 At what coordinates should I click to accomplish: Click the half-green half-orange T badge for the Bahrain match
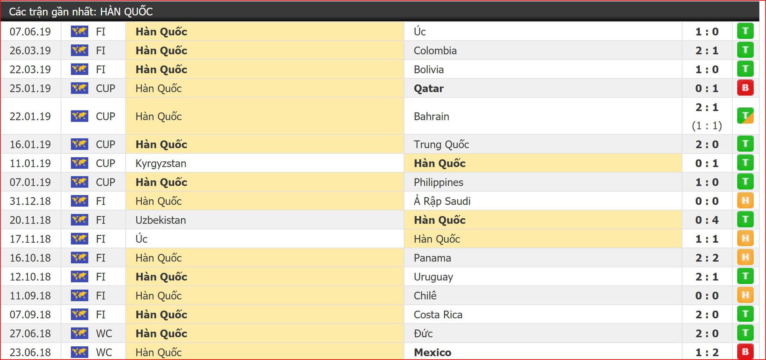tap(745, 116)
